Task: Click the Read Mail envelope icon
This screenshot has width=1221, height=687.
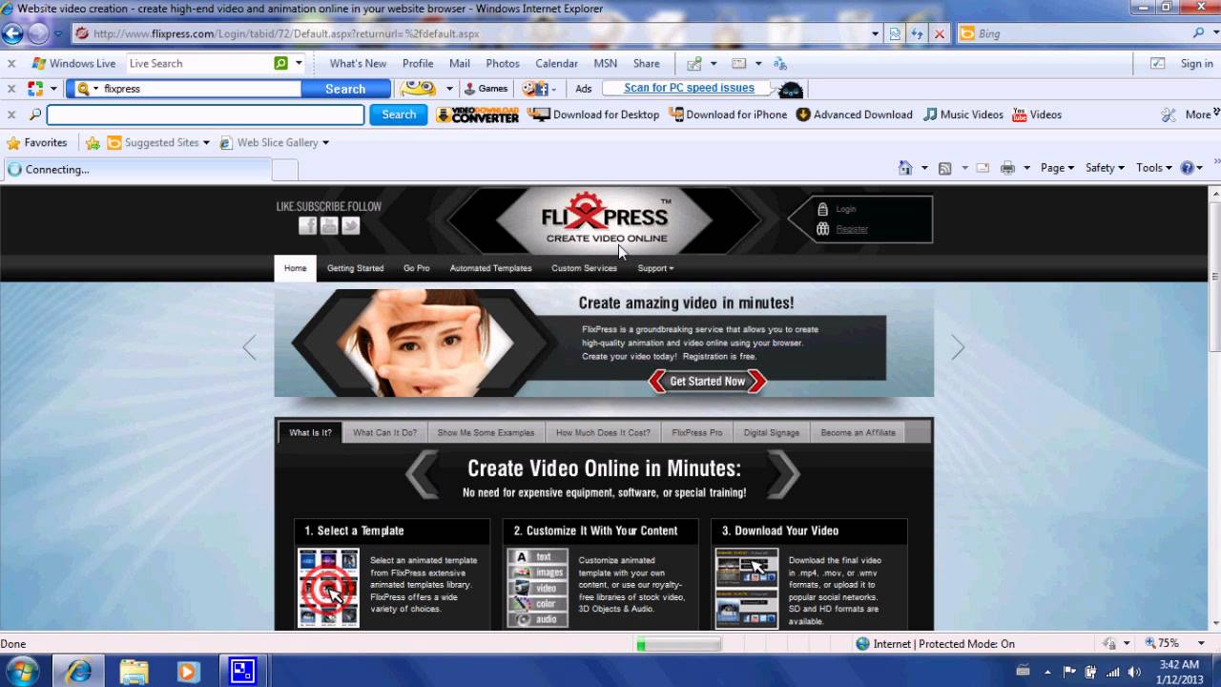Action: pyautogui.click(x=983, y=168)
